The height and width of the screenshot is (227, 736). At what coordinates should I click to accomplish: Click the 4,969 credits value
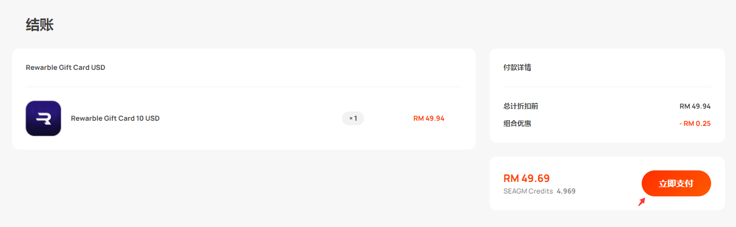pos(566,191)
